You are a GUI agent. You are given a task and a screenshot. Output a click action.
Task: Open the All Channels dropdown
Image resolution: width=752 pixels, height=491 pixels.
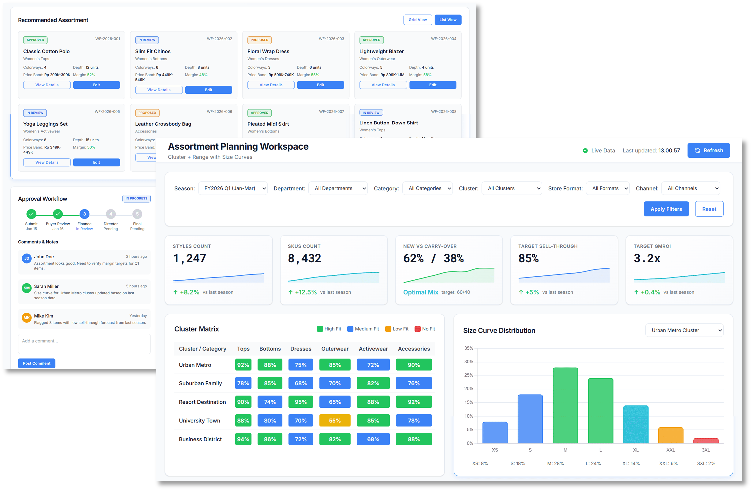690,188
